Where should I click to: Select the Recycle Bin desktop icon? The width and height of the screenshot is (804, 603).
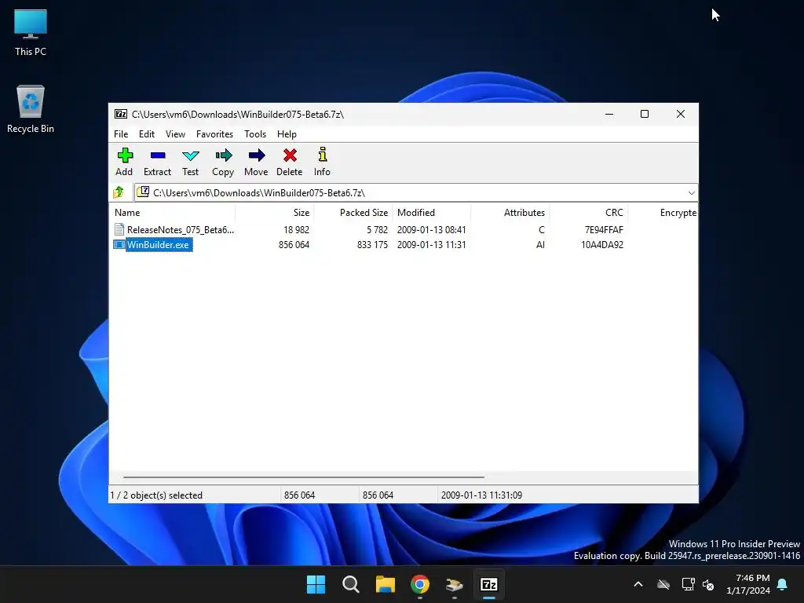[31, 109]
